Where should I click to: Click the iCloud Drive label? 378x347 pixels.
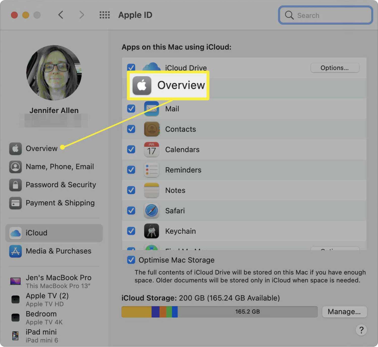tap(186, 67)
